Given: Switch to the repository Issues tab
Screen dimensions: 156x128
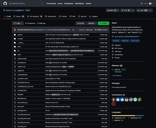Looking at the screenshot, I should (x=19, y=16).
